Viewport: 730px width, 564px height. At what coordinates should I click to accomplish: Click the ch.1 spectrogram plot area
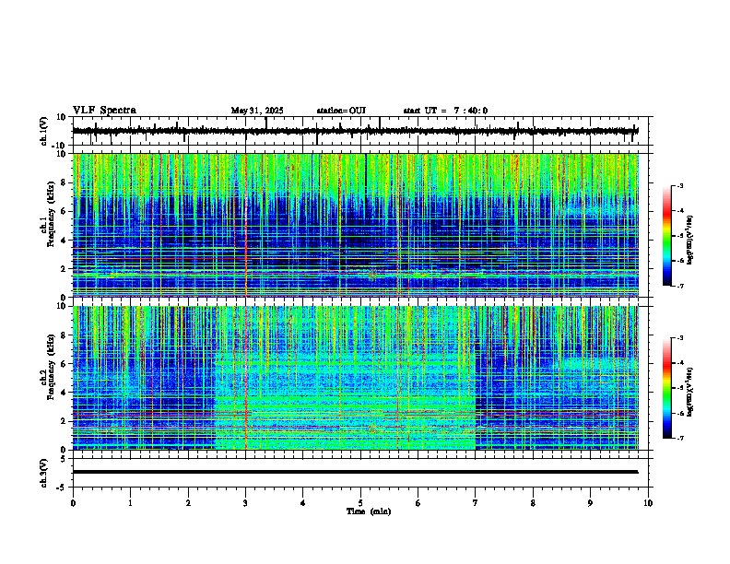click(x=356, y=225)
